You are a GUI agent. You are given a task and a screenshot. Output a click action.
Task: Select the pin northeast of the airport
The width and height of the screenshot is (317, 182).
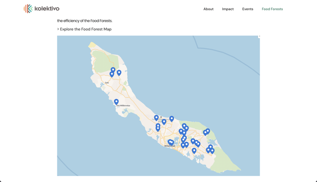pos(172,119)
